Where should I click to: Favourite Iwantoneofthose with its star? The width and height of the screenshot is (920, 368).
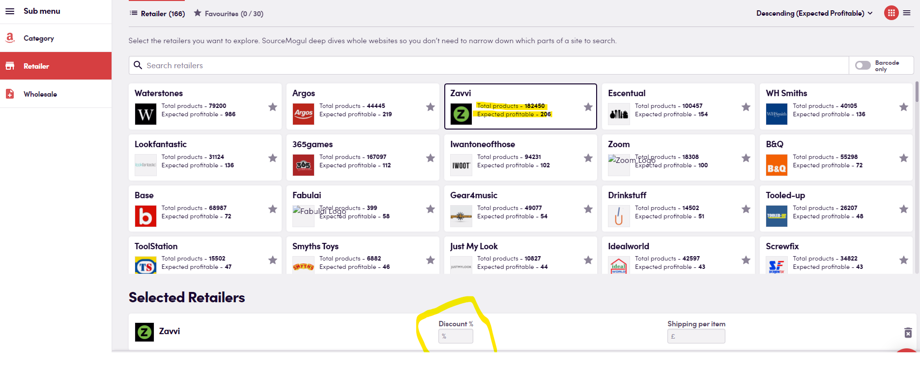[588, 158]
